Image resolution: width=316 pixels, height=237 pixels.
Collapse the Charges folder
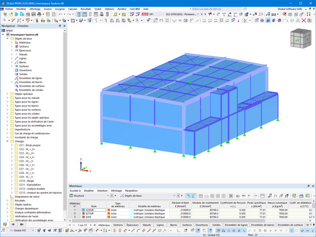coord(7,141)
